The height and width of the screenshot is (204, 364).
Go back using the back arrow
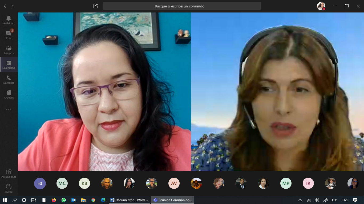5,6
